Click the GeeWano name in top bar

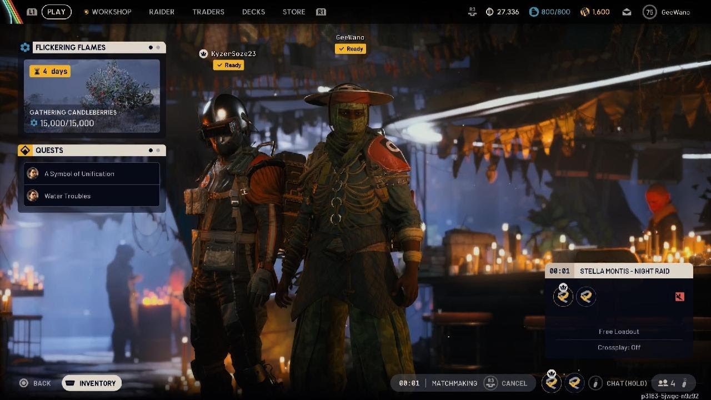(x=675, y=12)
